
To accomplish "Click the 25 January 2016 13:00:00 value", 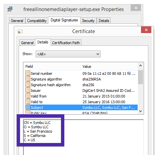I will pos(104,102).
